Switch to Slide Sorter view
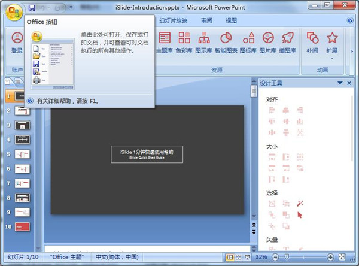This screenshot has height=266, width=359. [x=238, y=257]
